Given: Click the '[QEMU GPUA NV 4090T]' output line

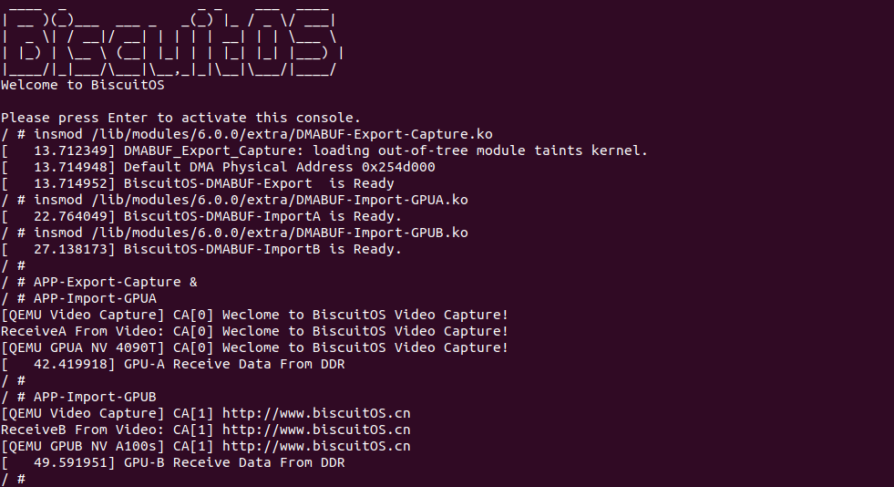Looking at the screenshot, I should coord(254,347).
